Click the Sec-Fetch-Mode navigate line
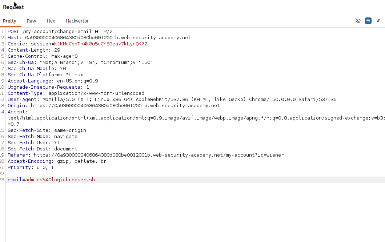The height and width of the screenshot is (242, 385). point(43,137)
